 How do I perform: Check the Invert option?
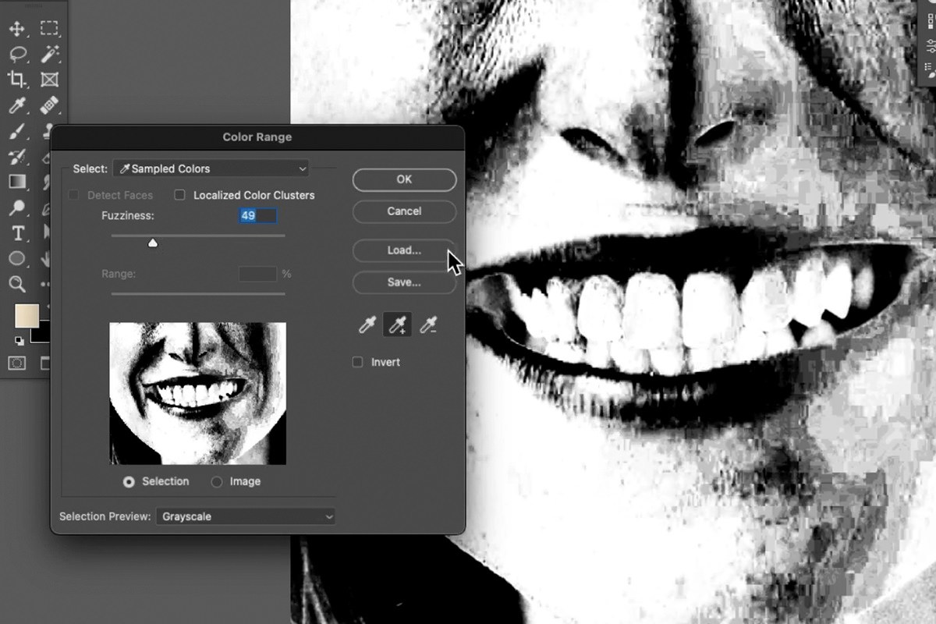(357, 362)
